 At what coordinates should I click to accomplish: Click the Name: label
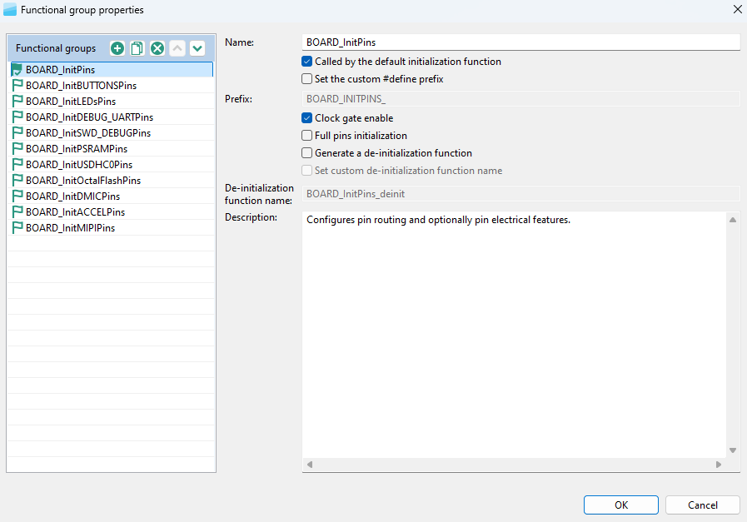pyautogui.click(x=239, y=42)
